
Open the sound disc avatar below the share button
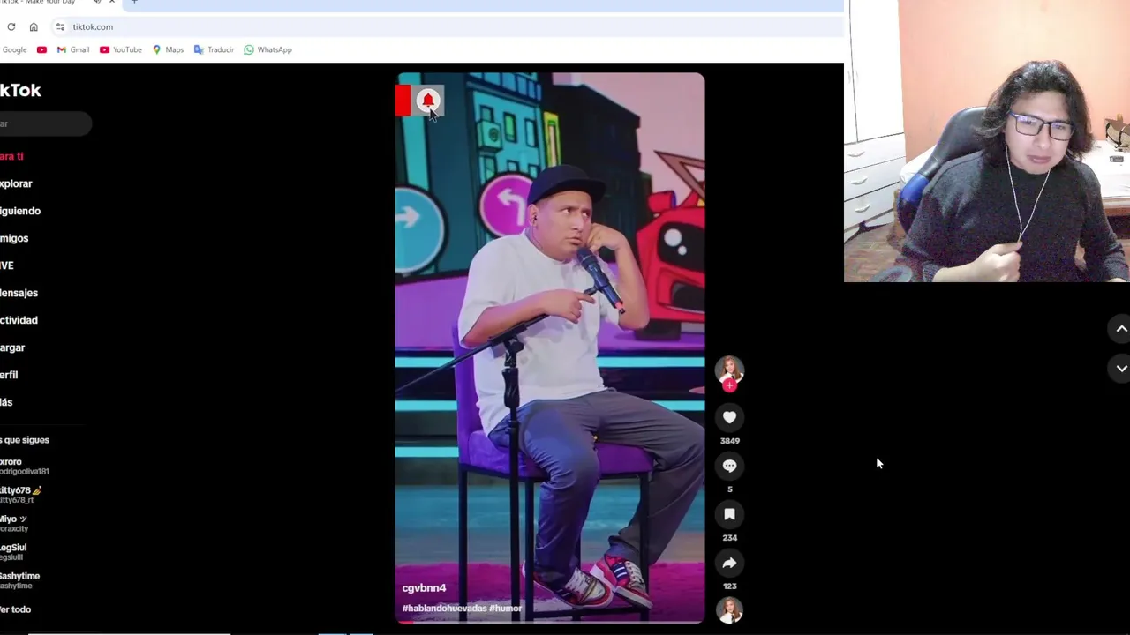[x=729, y=610]
